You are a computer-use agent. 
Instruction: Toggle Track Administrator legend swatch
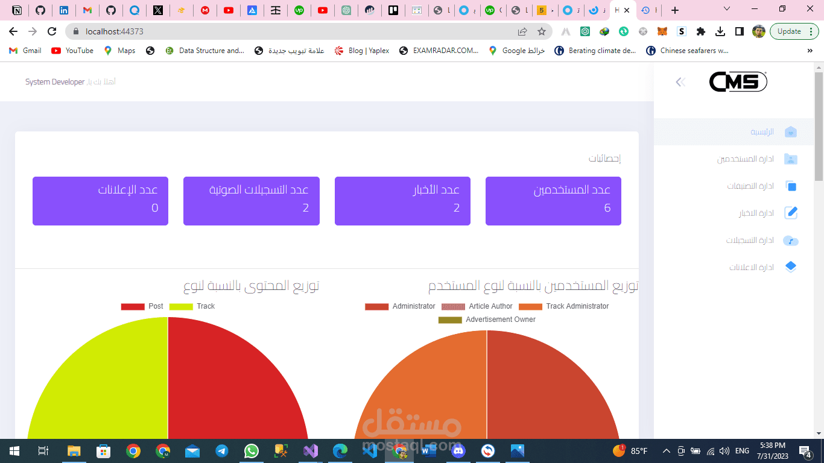click(x=530, y=306)
